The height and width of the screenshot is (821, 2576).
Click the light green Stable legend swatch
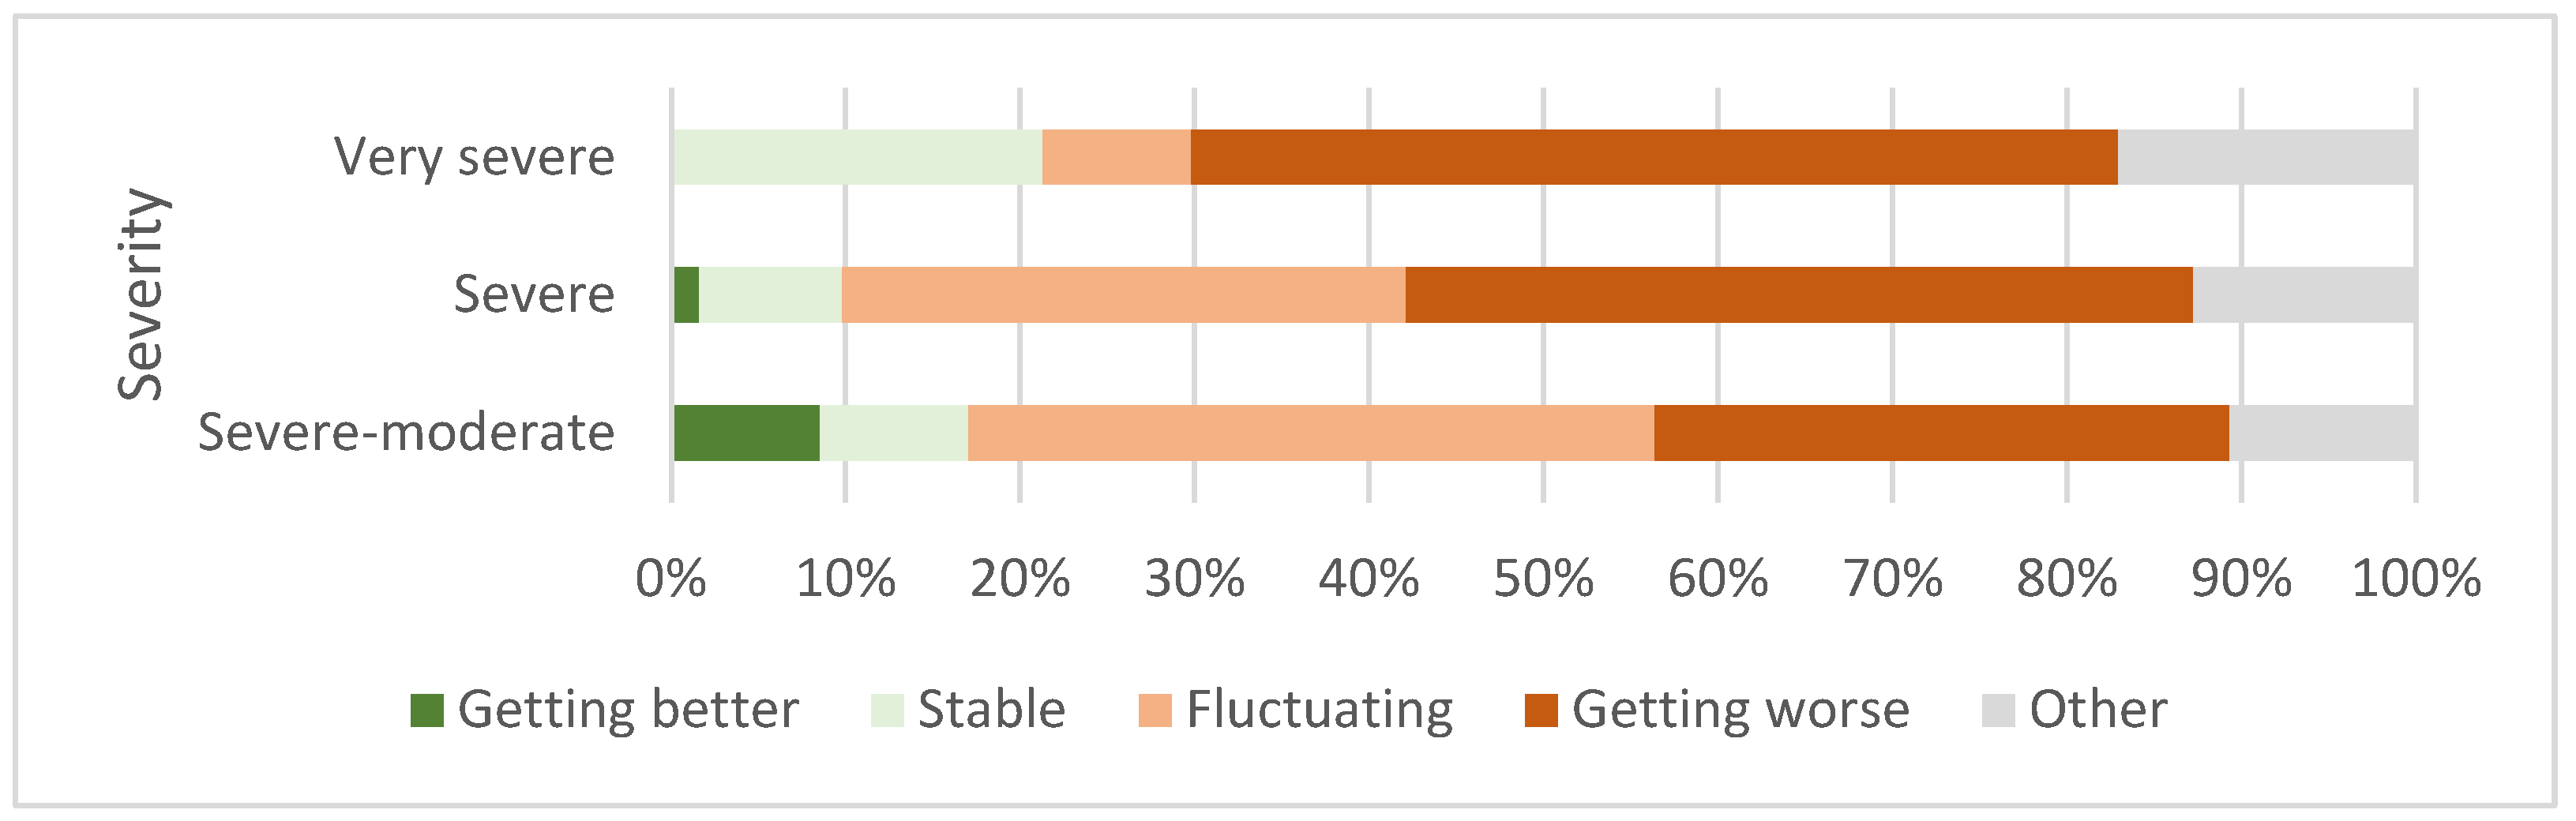click(886, 711)
